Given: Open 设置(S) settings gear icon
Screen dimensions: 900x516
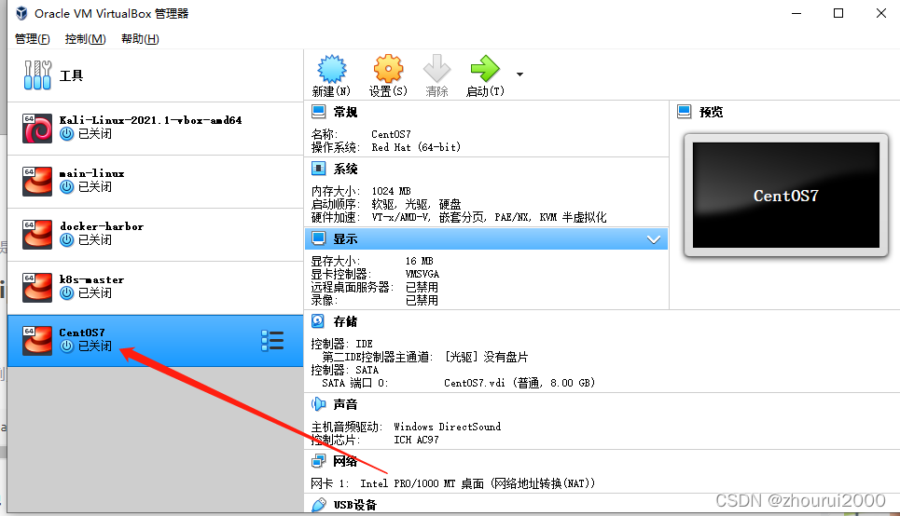Looking at the screenshot, I should point(389,69).
